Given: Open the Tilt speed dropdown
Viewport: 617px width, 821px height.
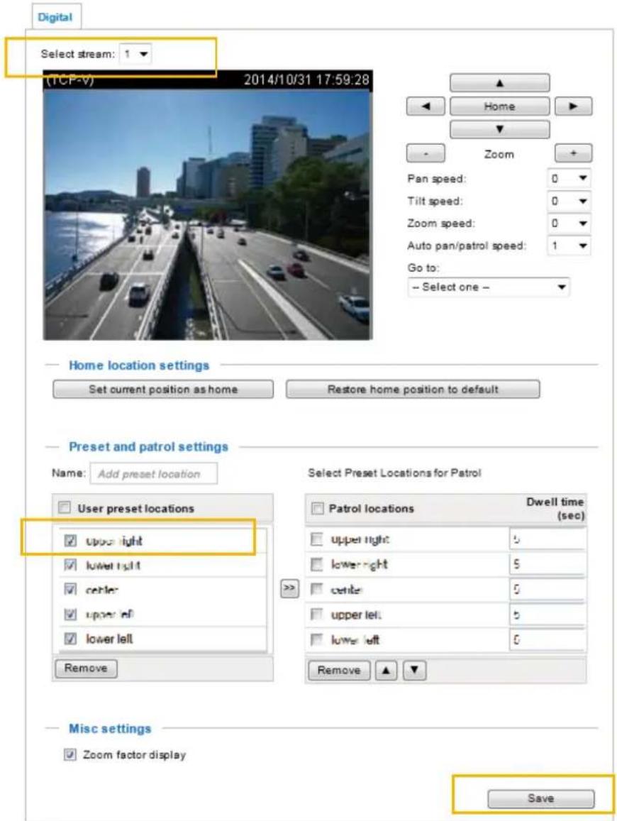Looking at the screenshot, I should tap(568, 201).
